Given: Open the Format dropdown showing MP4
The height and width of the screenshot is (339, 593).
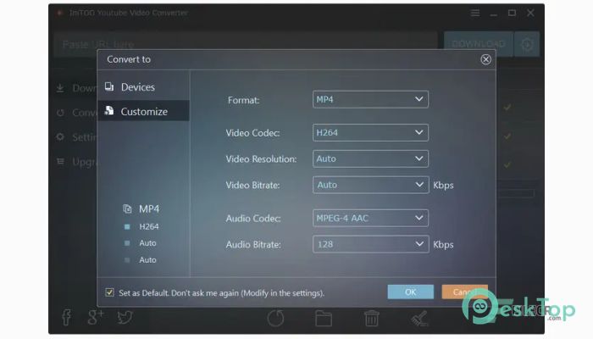Looking at the screenshot, I should click(370, 99).
